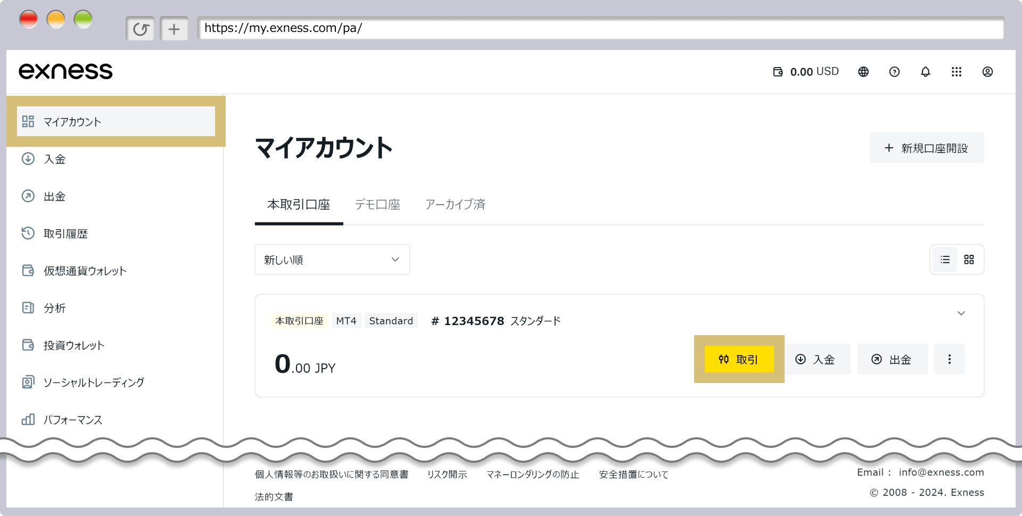The width and height of the screenshot is (1022, 516).
Task: Click the browser address bar
Action: point(601,28)
